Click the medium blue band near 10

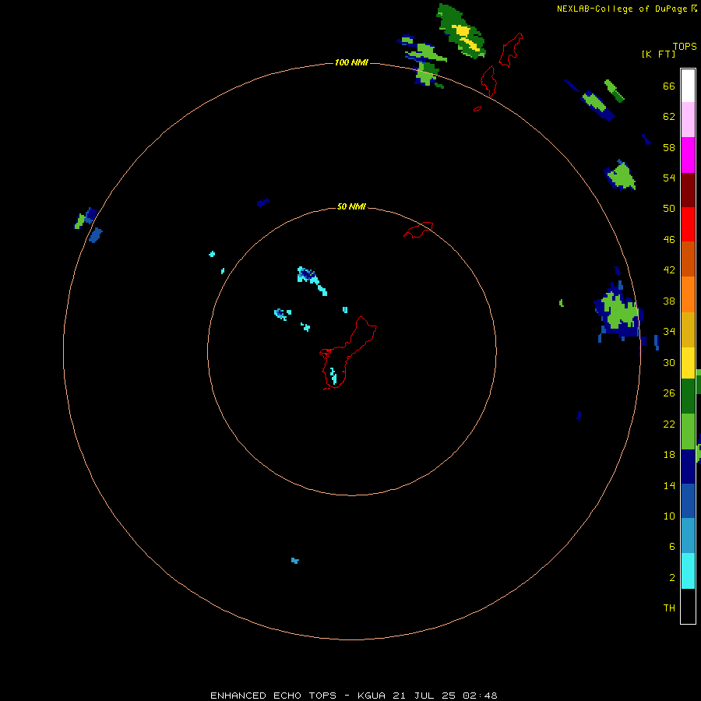tap(688, 501)
